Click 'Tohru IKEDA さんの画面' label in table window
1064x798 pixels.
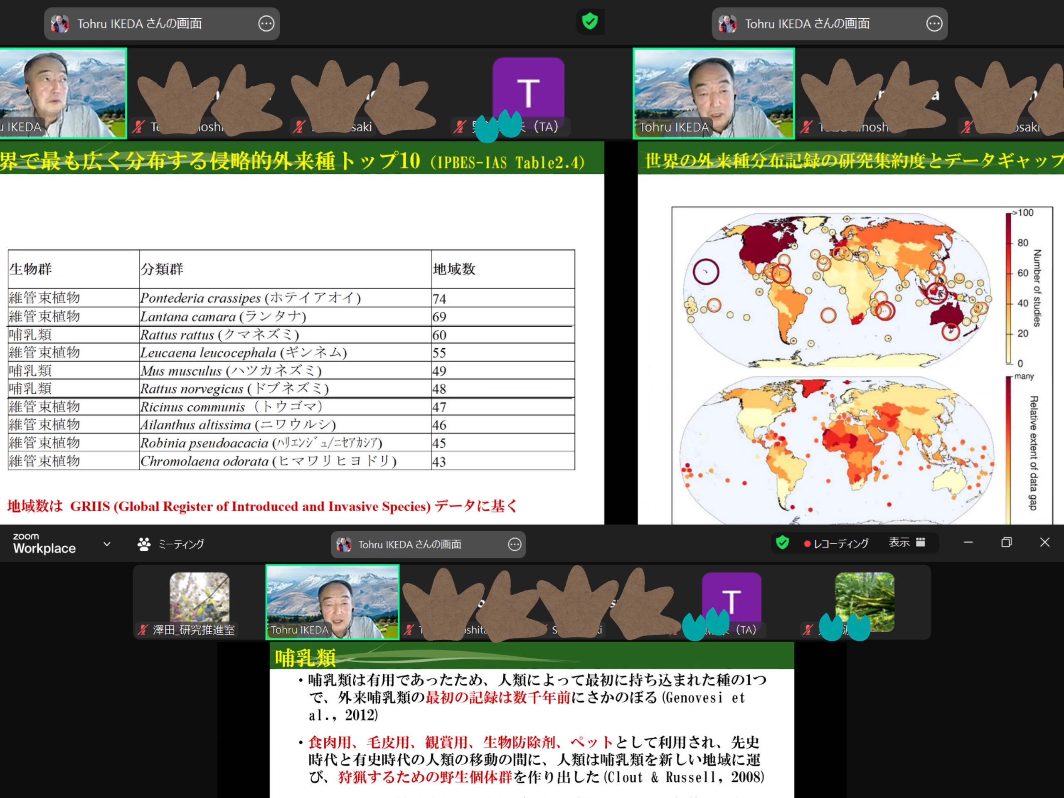[140, 24]
